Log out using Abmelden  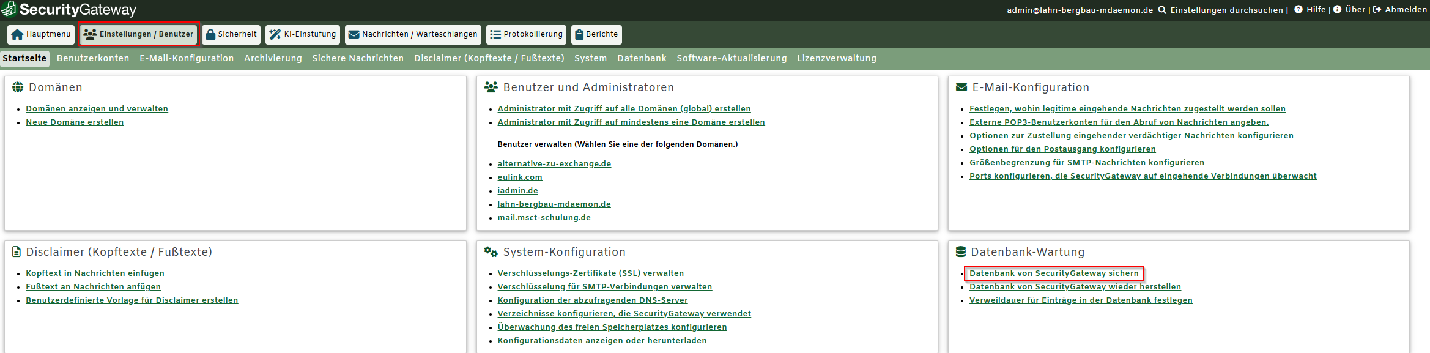[1406, 9]
